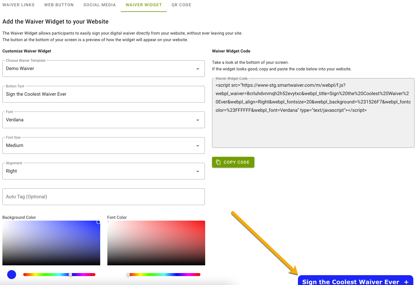Click the heading 'Add the Waiver Widget to your Website'
This screenshot has width=419, height=285.
[x=55, y=21]
